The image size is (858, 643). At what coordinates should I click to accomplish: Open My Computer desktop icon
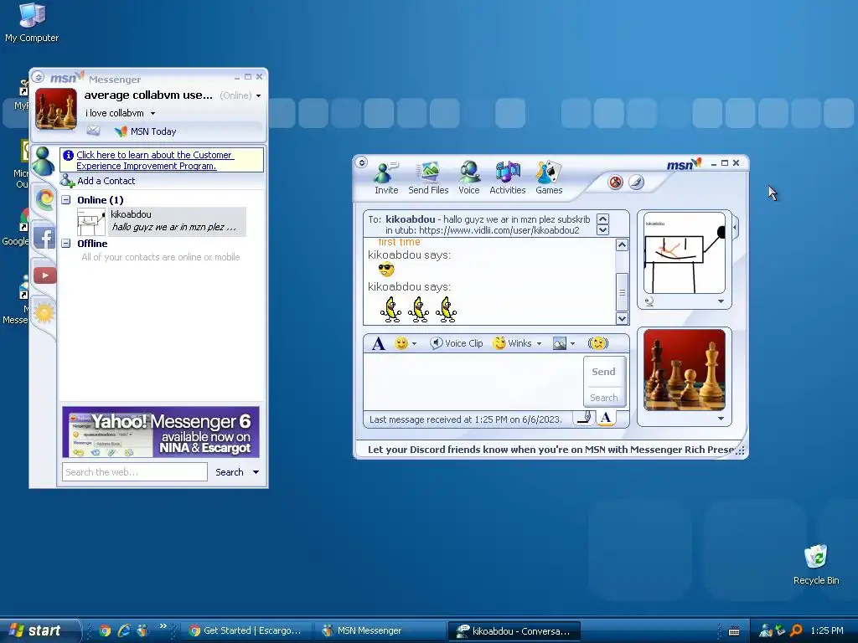click(32, 23)
